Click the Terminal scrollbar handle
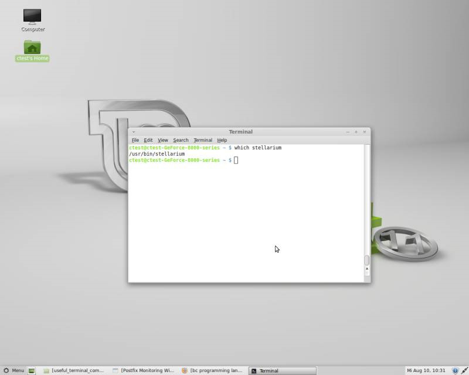Viewport: 469px width, 375px height. coord(367,260)
